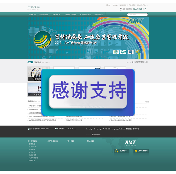This screenshot has width=176, height=174.
Task: Open footer 流程管理 service link
Action: 32,150
